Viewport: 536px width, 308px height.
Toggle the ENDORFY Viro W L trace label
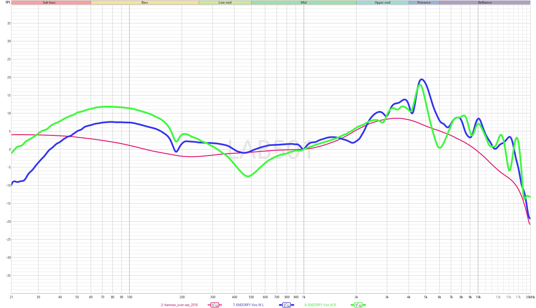click(248, 305)
